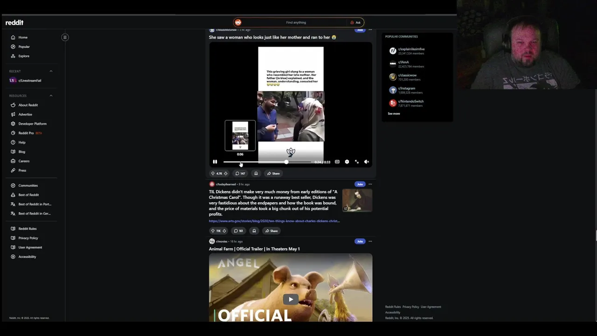Screen dimensions: 597x336
Task: Expand See more popular communities
Action: pyautogui.click(x=394, y=114)
